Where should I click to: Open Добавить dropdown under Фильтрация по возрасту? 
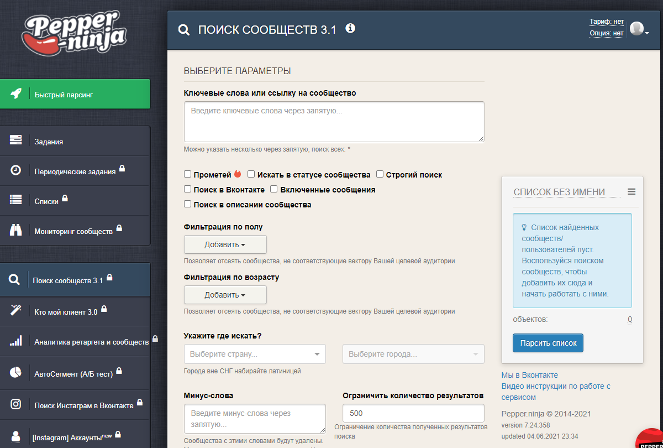(x=225, y=295)
